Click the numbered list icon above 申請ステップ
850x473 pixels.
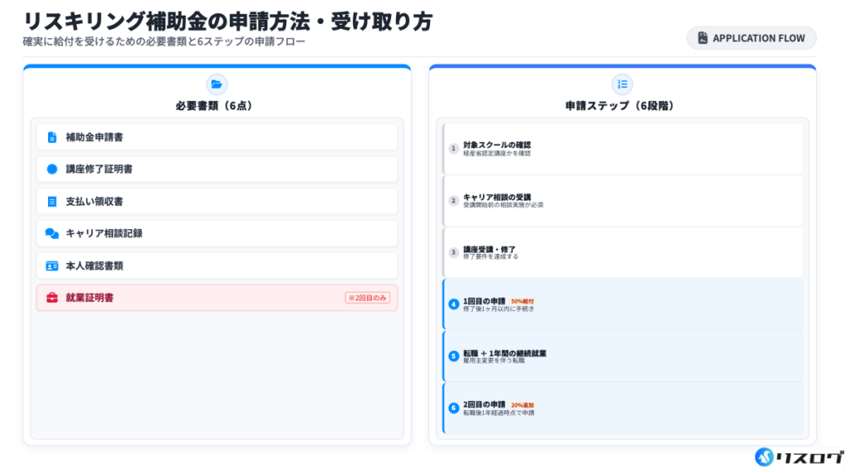622,84
